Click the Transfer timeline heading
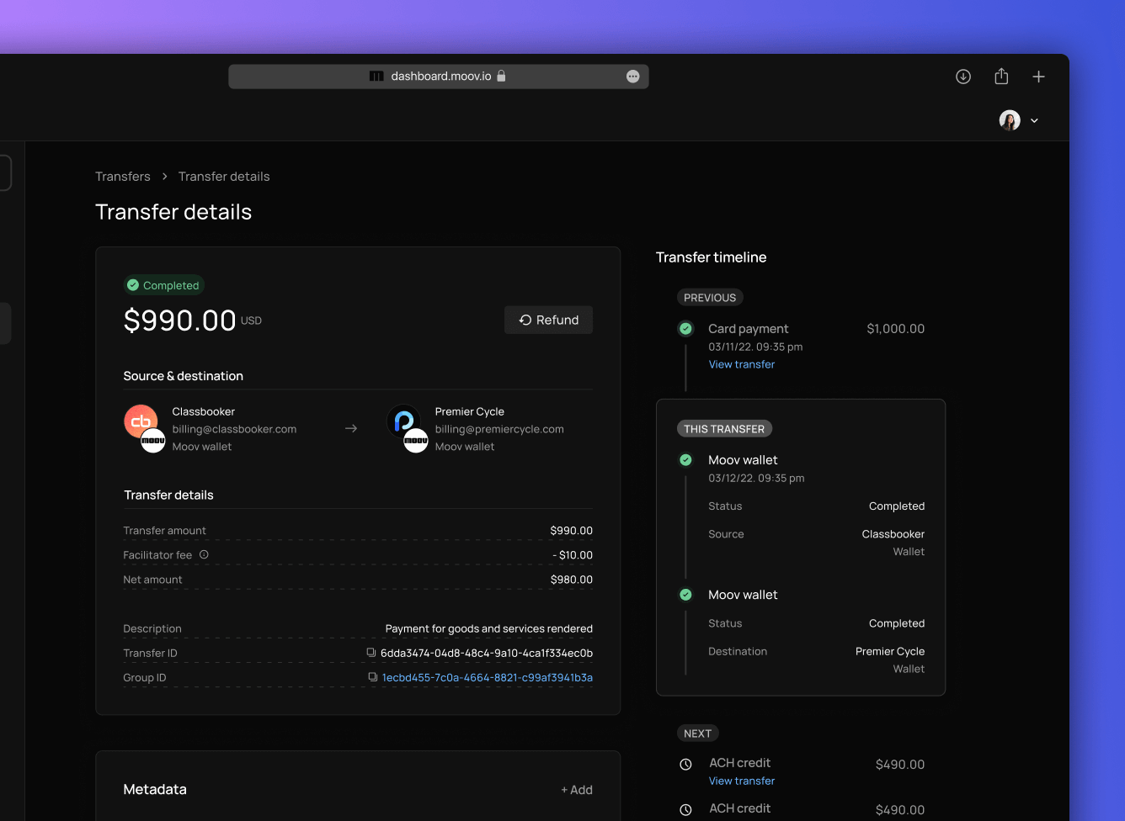Viewport: 1125px width, 821px height. (x=712, y=257)
